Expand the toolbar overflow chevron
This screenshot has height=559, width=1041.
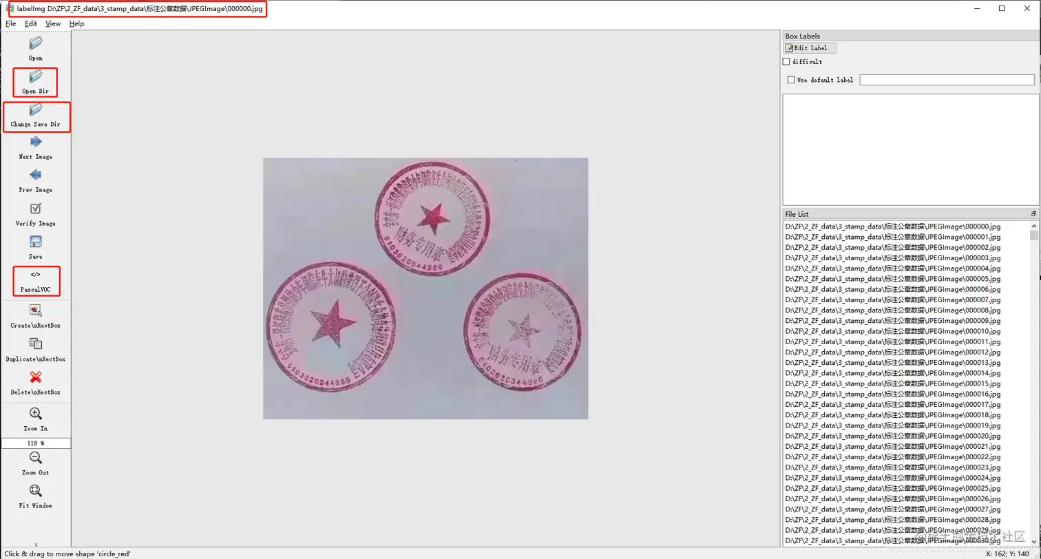coord(36,545)
